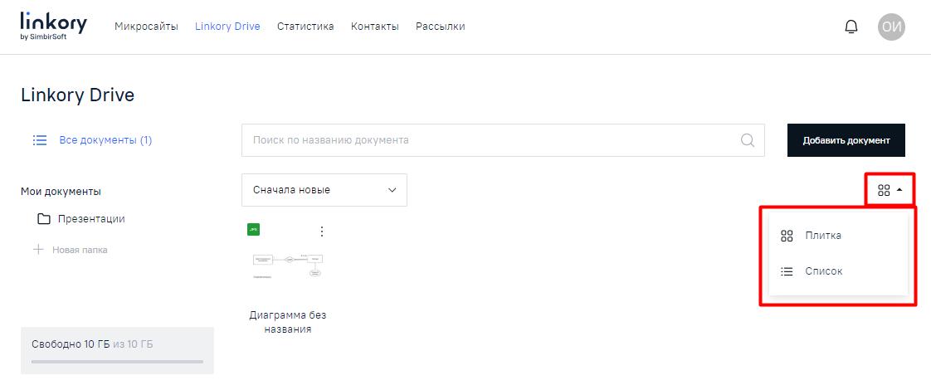Select the Плитка view option
The width and height of the screenshot is (931, 390).
[x=838, y=236]
